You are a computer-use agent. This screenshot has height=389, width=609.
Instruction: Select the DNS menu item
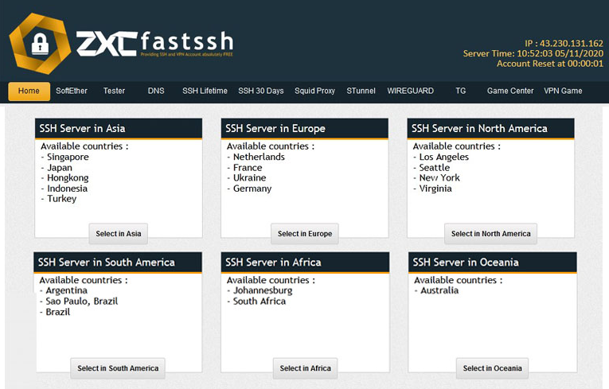156,91
